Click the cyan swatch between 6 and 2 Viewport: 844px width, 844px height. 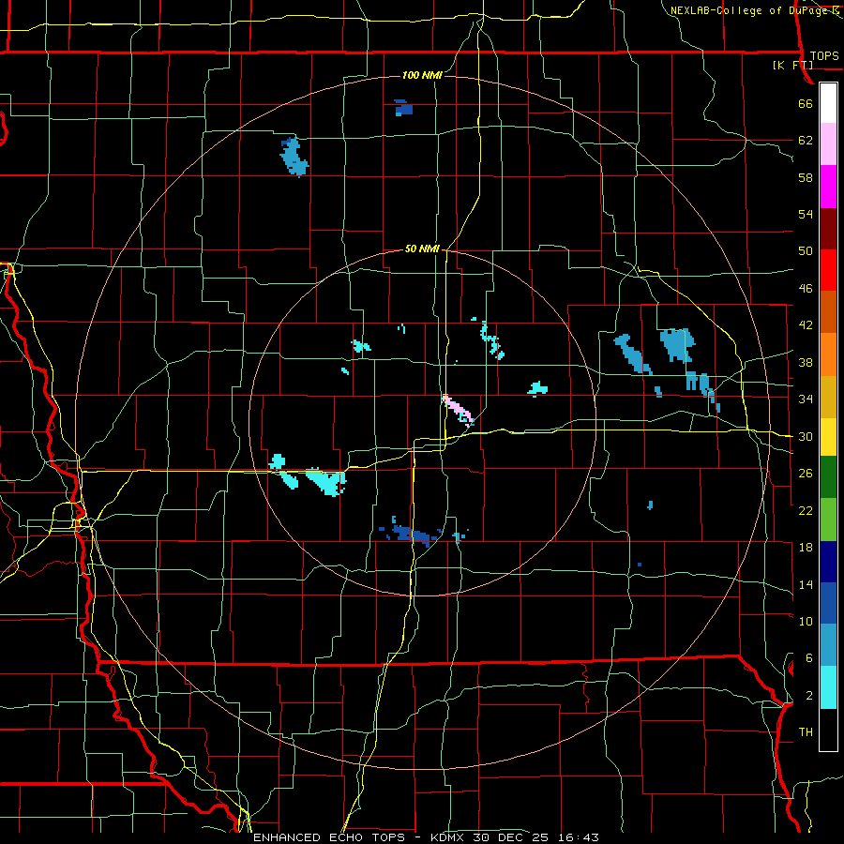828,687
